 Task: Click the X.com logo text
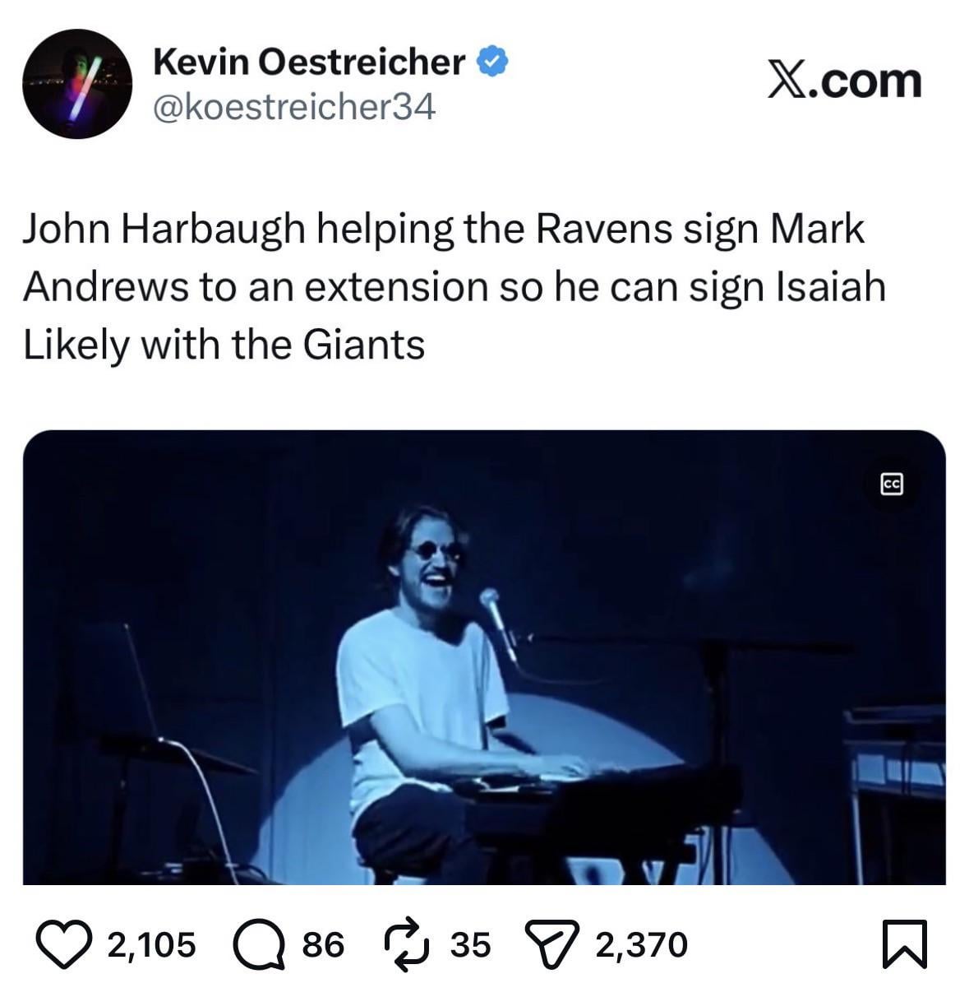pos(845,81)
